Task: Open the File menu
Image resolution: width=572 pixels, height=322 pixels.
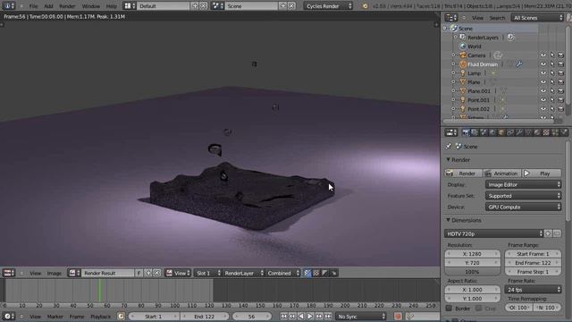Action: tap(33, 6)
